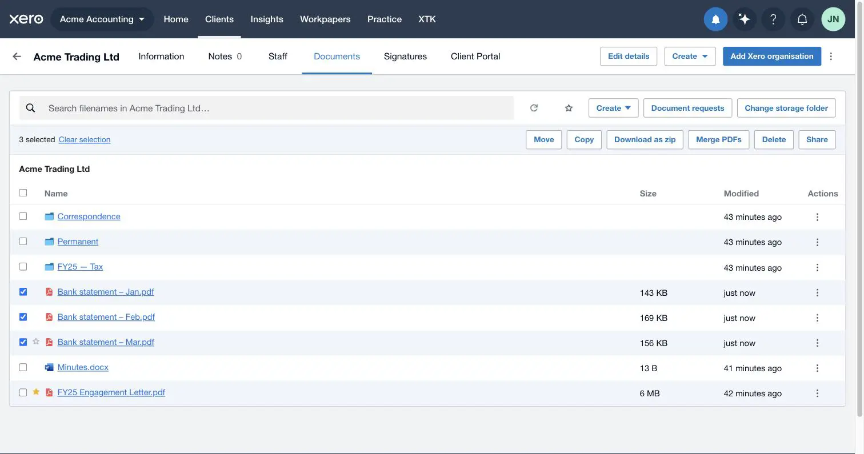The image size is (864, 454).
Task: Refresh the document list
Action: pos(534,108)
